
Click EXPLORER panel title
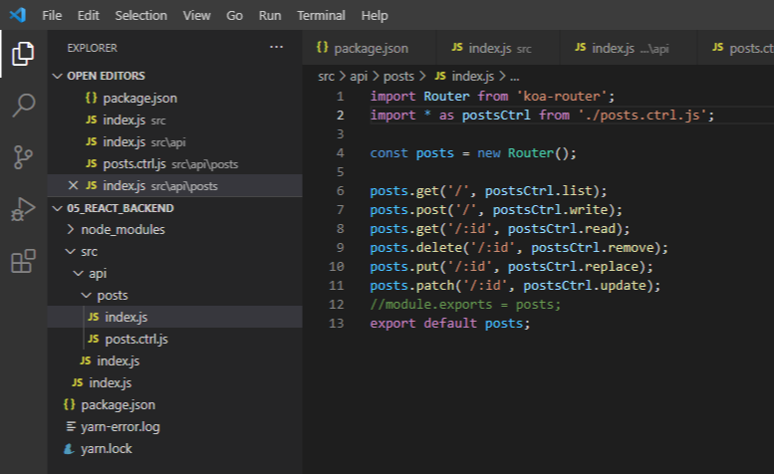[x=93, y=48]
